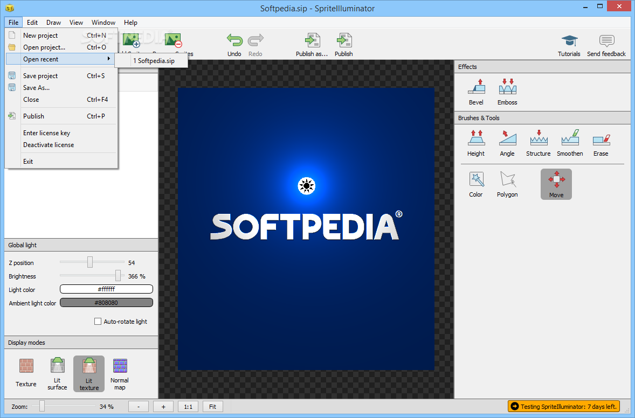Open the Window menu
The height and width of the screenshot is (418, 635).
coord(103,22)
